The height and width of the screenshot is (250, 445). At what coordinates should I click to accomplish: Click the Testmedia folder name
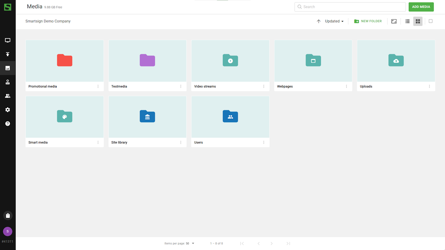[119, 86]
